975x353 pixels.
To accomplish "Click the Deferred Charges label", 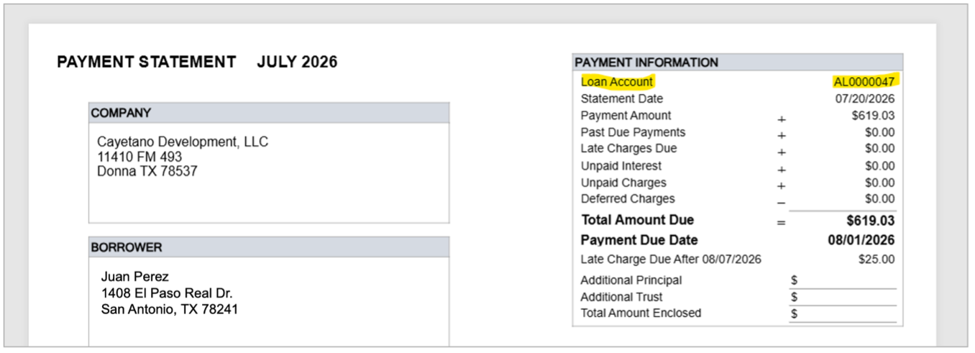I will 628,199.
